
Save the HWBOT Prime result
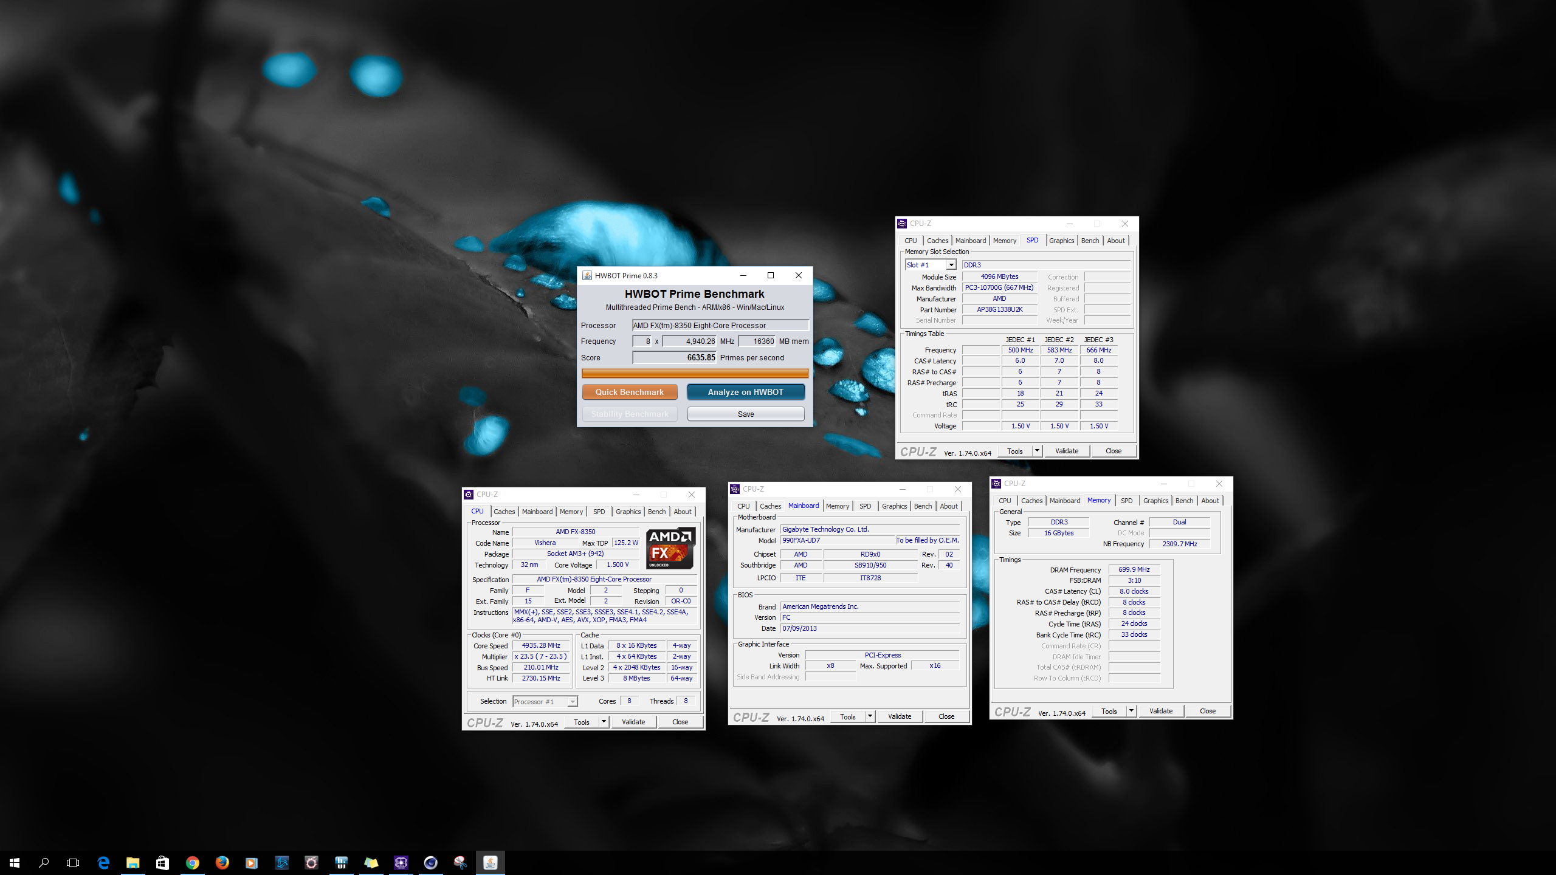745,414
